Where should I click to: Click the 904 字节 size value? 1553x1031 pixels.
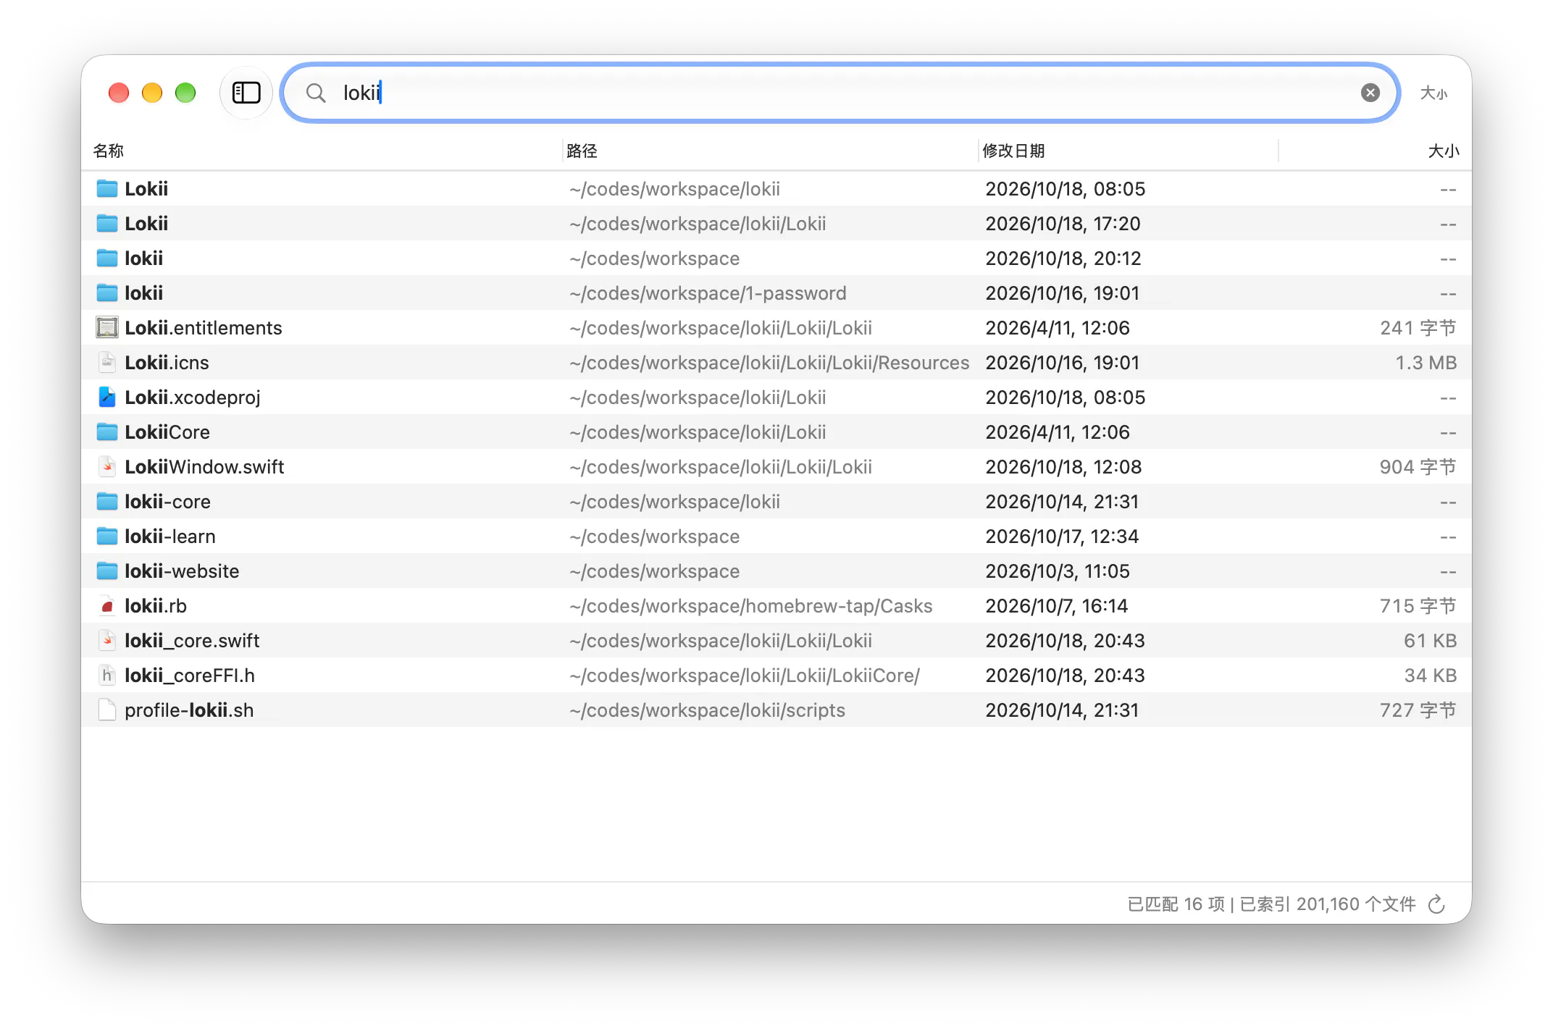(1418, 467)
